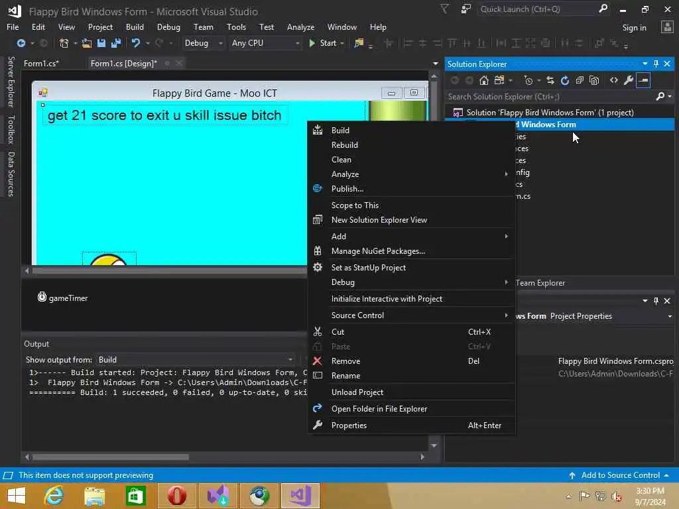The width and height of the screenshot is (679, 509).
Task: Click the Save All icon
Action: tap(116, 43)
